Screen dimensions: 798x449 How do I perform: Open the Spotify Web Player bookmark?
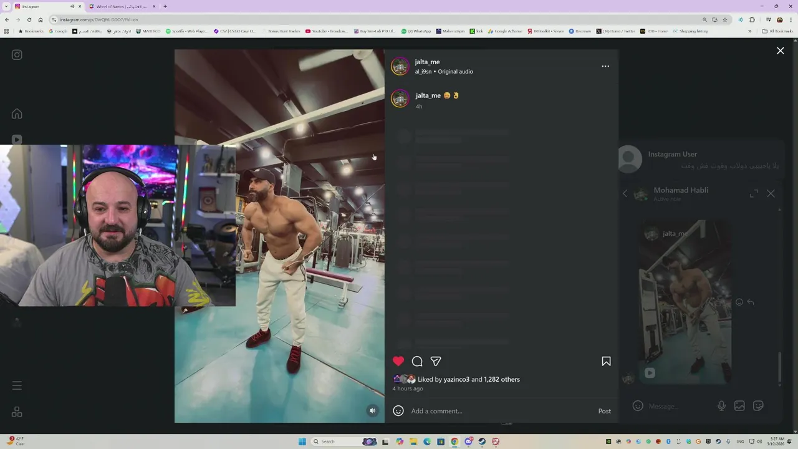(x=186, y=31)
